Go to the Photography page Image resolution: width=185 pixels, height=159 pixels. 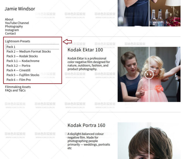14,26
